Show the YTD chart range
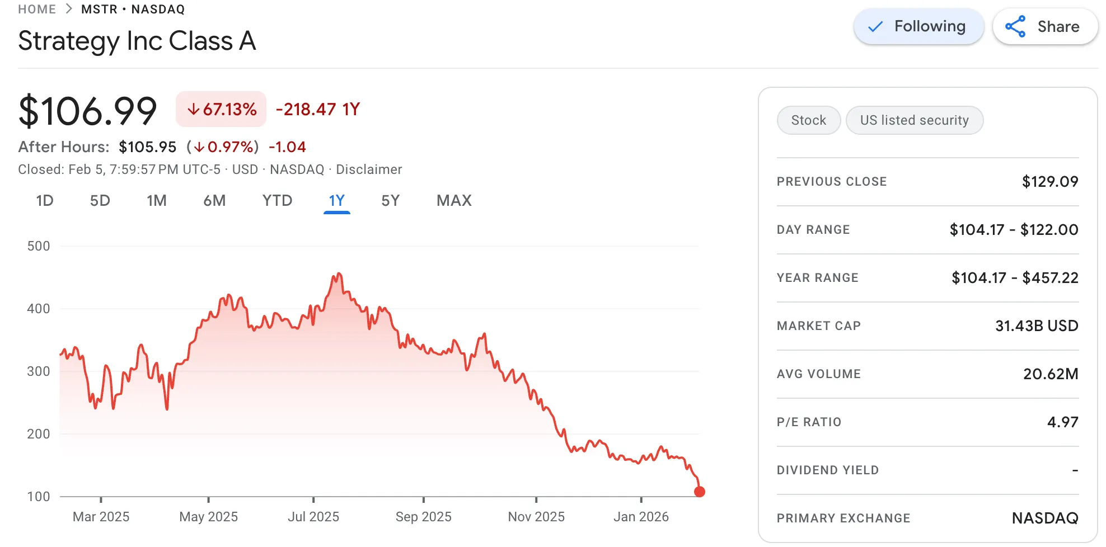The image size is (1106, 547). click(x=277, y=201)
